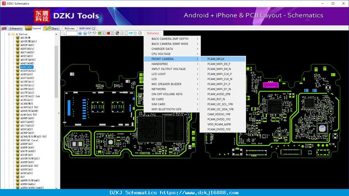Open the red color swatch picker
Viewport: 349px width, 196px height.
[x=109, y=33]
